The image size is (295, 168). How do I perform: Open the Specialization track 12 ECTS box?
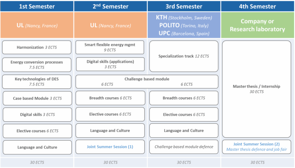click(184, 56)
